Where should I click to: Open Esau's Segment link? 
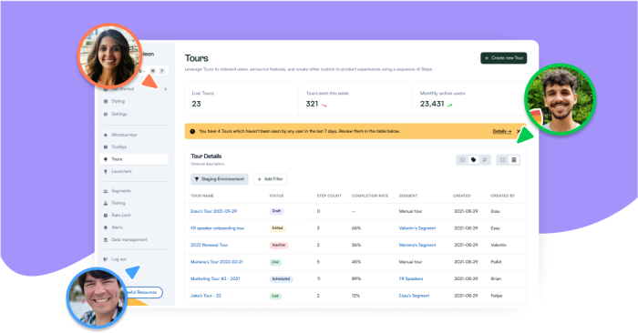coord(414,296)
